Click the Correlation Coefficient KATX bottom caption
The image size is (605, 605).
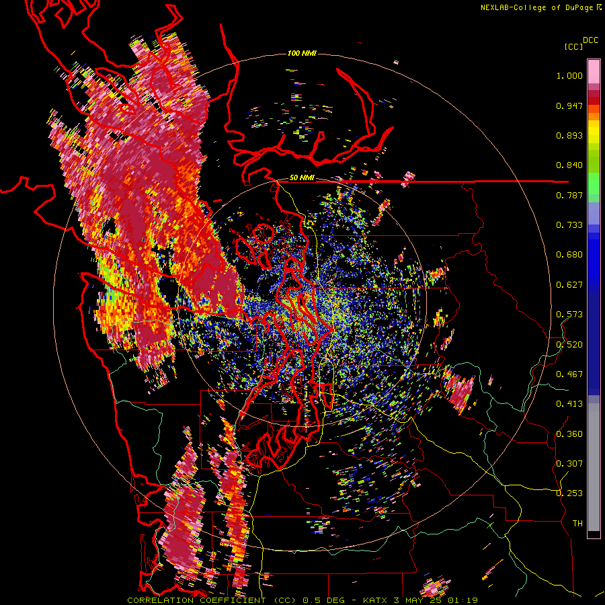302,600
